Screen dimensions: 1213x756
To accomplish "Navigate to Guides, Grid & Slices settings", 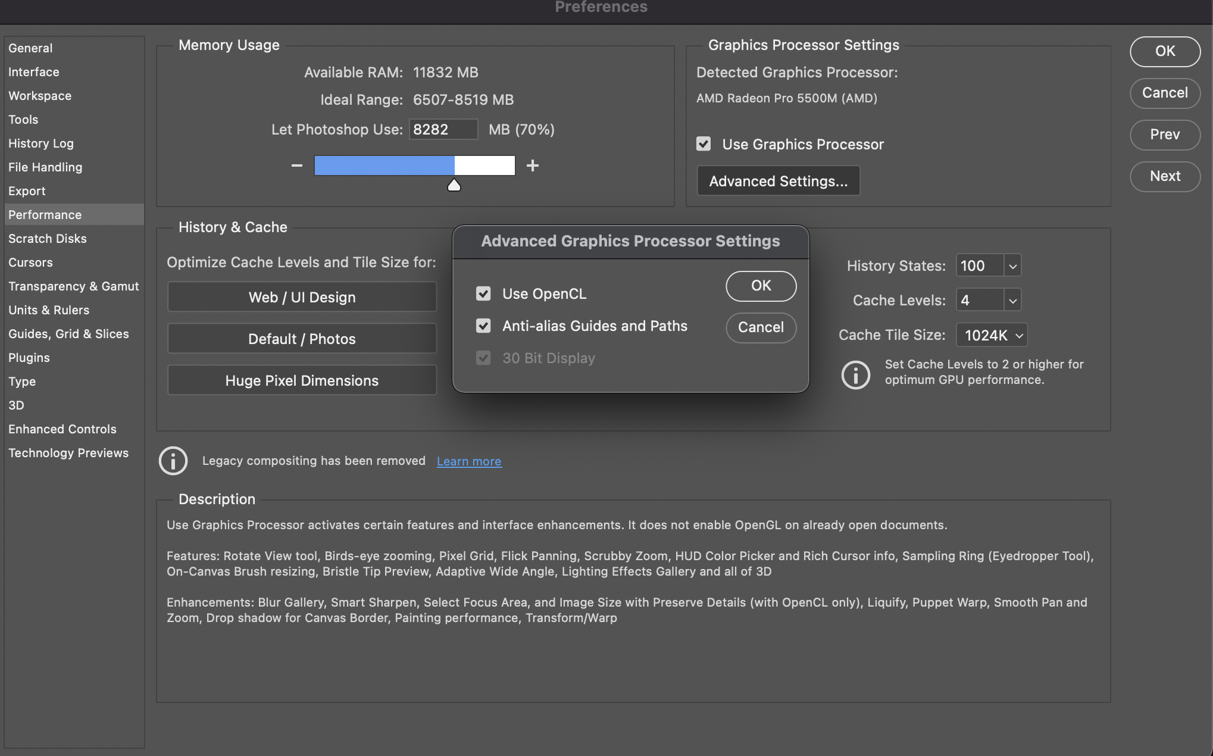I will (x=69, y=333).
